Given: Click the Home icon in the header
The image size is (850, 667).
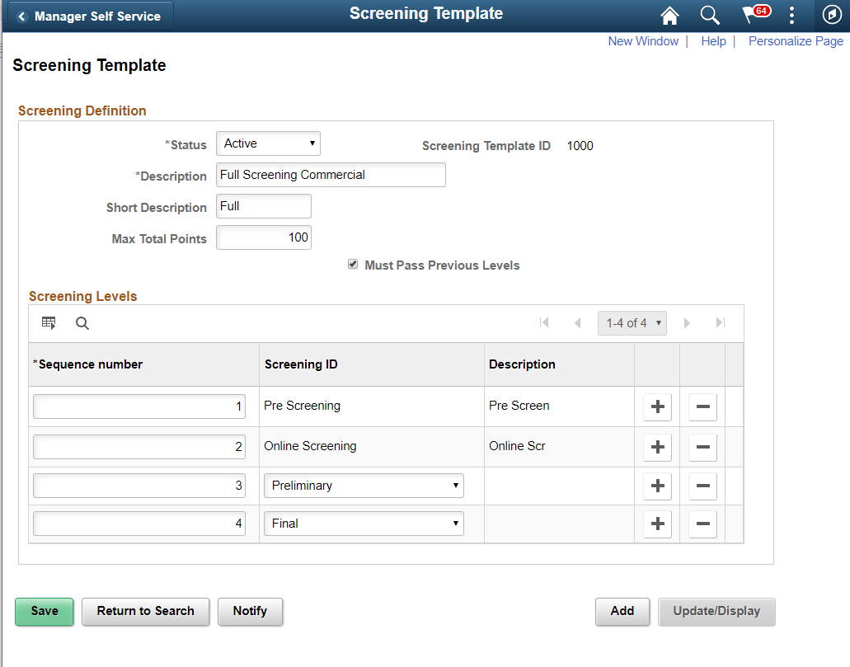Looking at the screenshot, I should click(x=669, y=15).
